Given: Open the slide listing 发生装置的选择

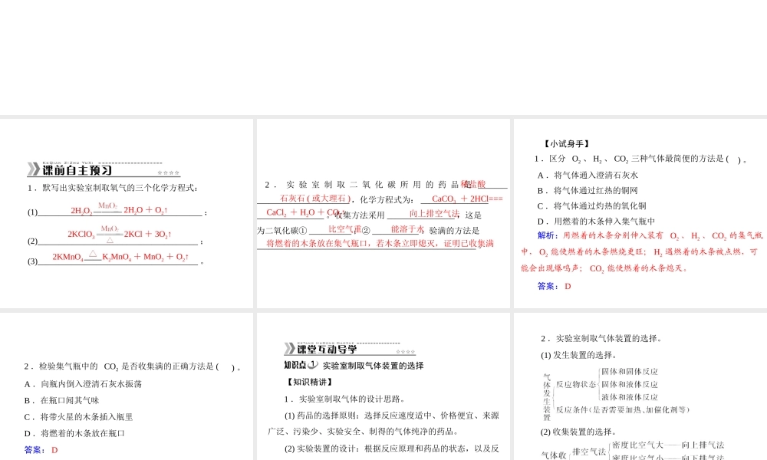Looking at the screenshot, I should 640,386.
